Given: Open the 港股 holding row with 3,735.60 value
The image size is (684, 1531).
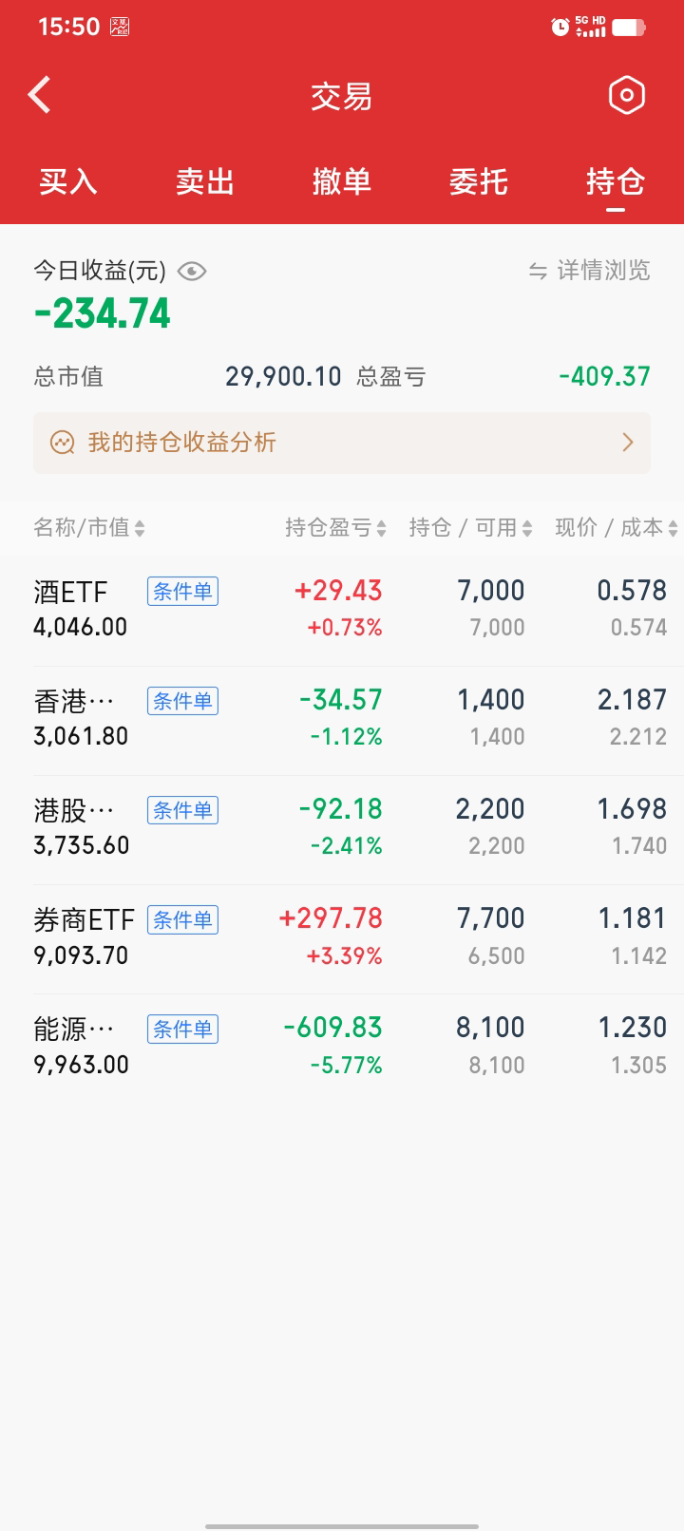Looking at the screenshot, I should [342, 827].
